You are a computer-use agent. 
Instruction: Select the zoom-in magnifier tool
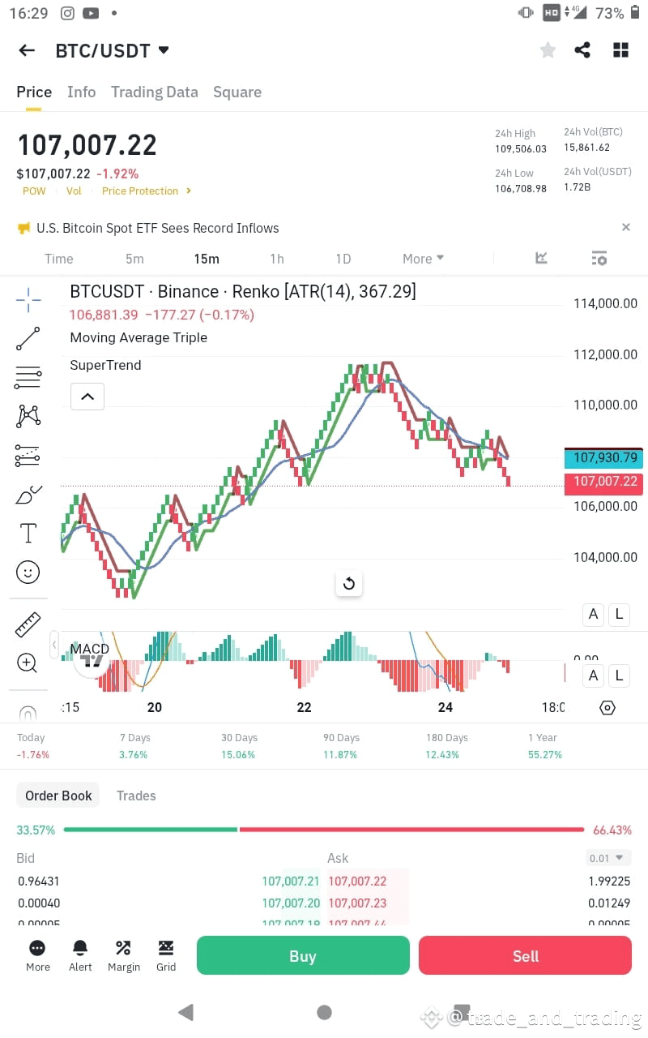(x=28, y=663)
